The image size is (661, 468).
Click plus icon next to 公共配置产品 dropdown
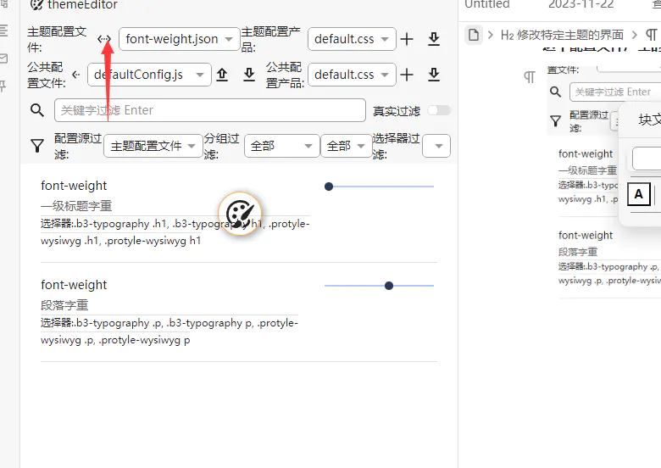click(407, 75)
